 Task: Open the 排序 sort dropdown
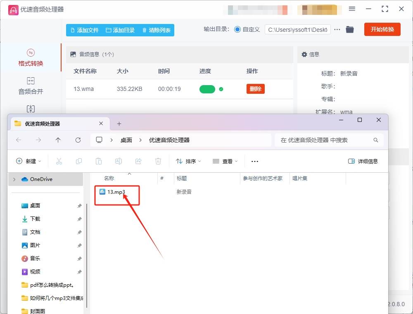(x=188, y=161)
